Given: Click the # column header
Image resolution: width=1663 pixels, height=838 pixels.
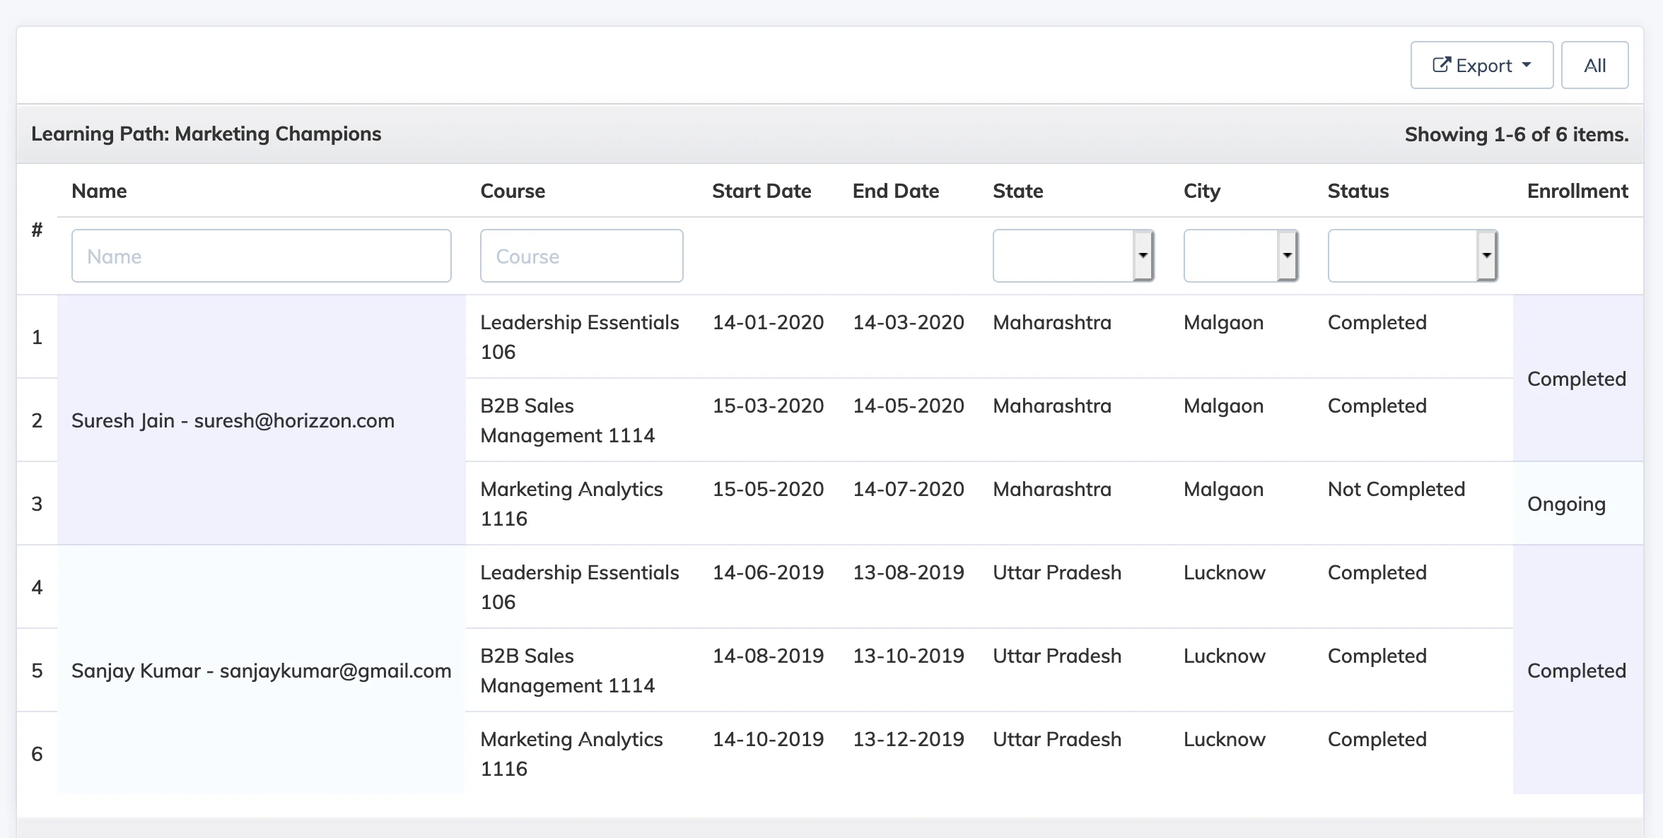Looking at the screenshot, I should click(37, 229).
